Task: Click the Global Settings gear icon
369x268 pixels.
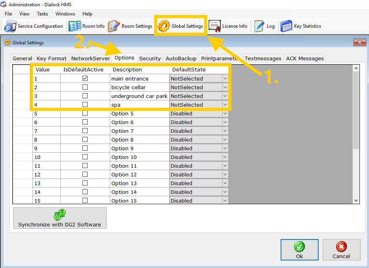Action: tap(164, 26)
